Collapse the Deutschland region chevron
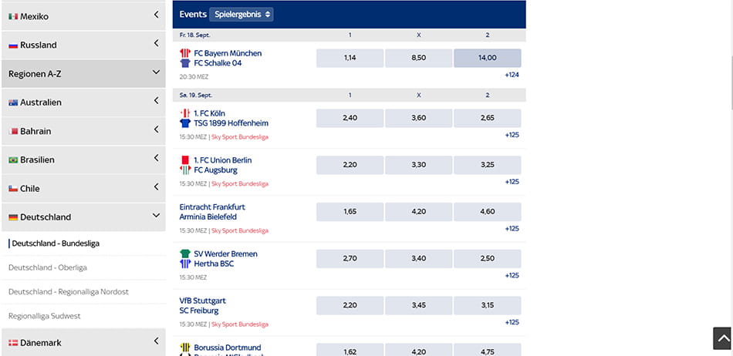The height and width of the screenshot is (356, 733). click(156, 216)
